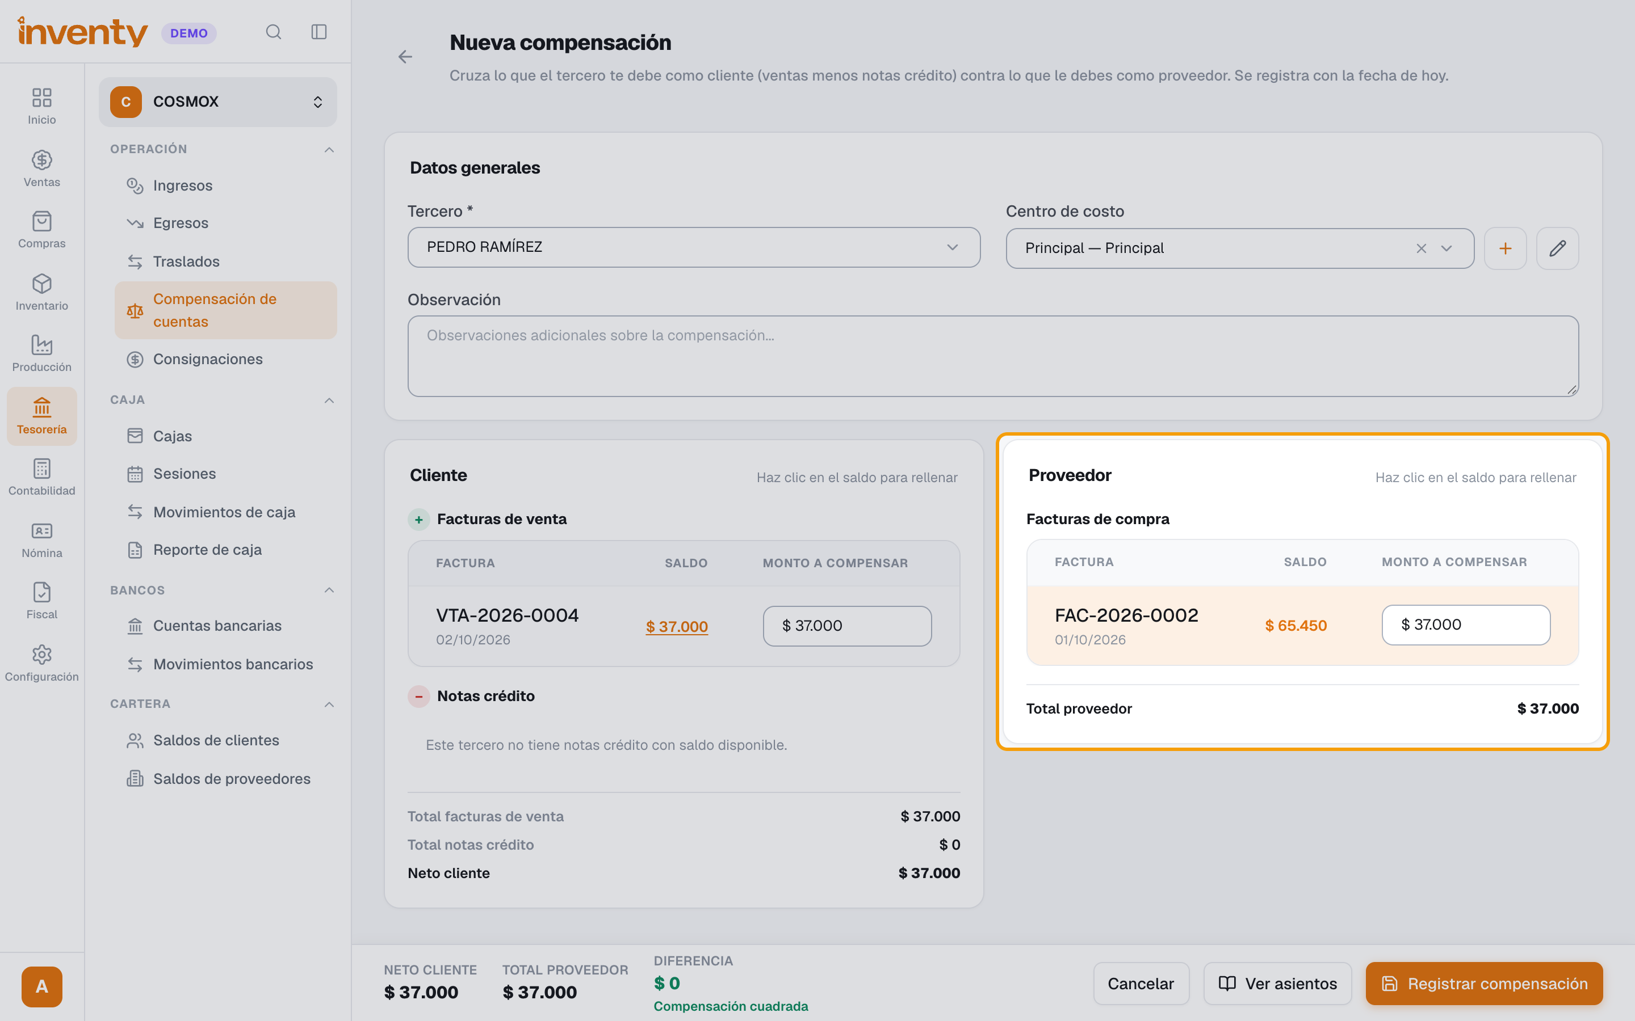The width and height of the screenshot is (1635, 1021).
Task: Edit the centro de costo with pencil
Action: coord(1557,248)
